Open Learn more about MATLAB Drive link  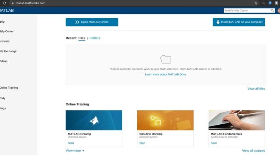(x=165, y=74)
